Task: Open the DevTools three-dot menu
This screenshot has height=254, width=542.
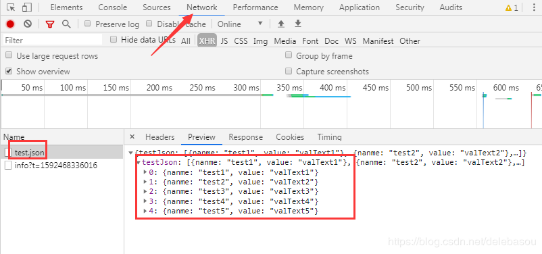Action: 534,7
